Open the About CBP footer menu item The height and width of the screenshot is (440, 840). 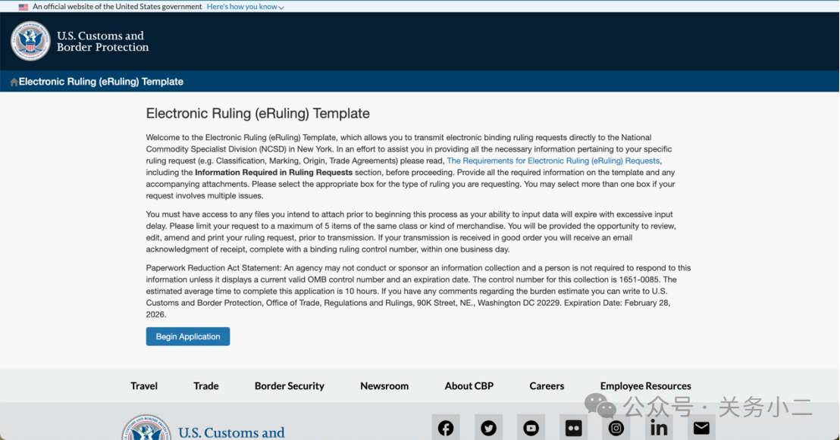[469, 386]
